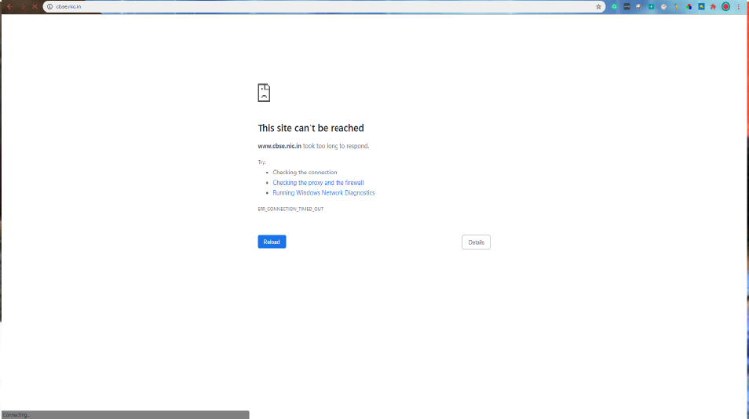Click the Reload button
The width and height of the screenshot is (749, 419).
coord(272,242)
